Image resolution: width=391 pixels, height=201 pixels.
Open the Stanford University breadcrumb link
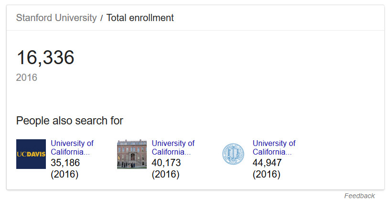pos(56,18)
